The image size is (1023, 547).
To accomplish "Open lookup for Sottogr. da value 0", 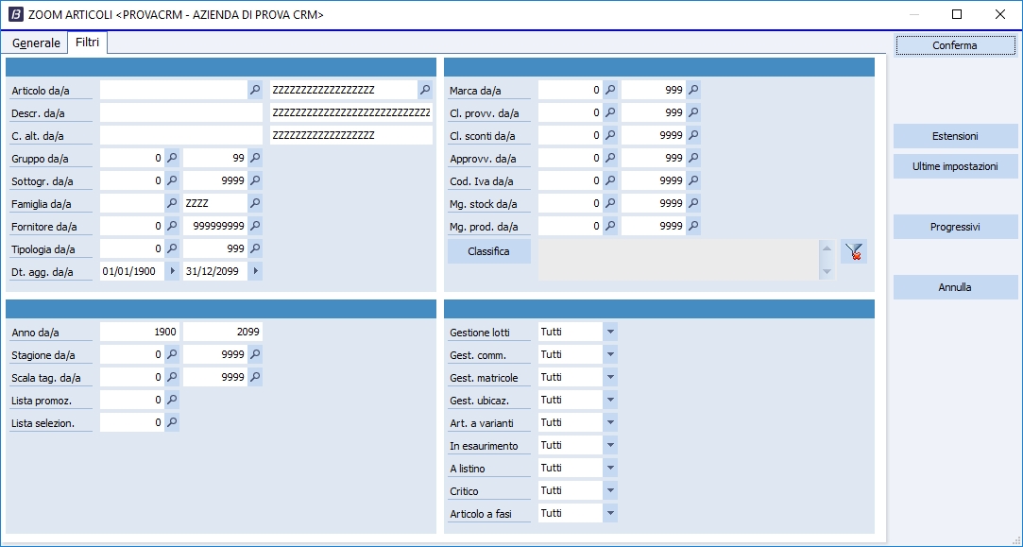I will coord(172,180).
